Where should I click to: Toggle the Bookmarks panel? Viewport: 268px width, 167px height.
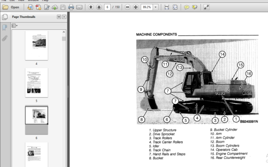tap(5, 27)
